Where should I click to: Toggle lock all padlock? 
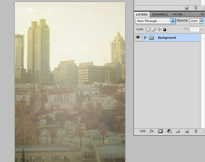click(x=164, y=30)
